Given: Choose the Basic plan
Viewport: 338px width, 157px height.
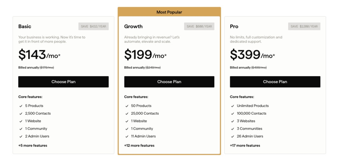Looking at the screenshot, I should (63, 82).
